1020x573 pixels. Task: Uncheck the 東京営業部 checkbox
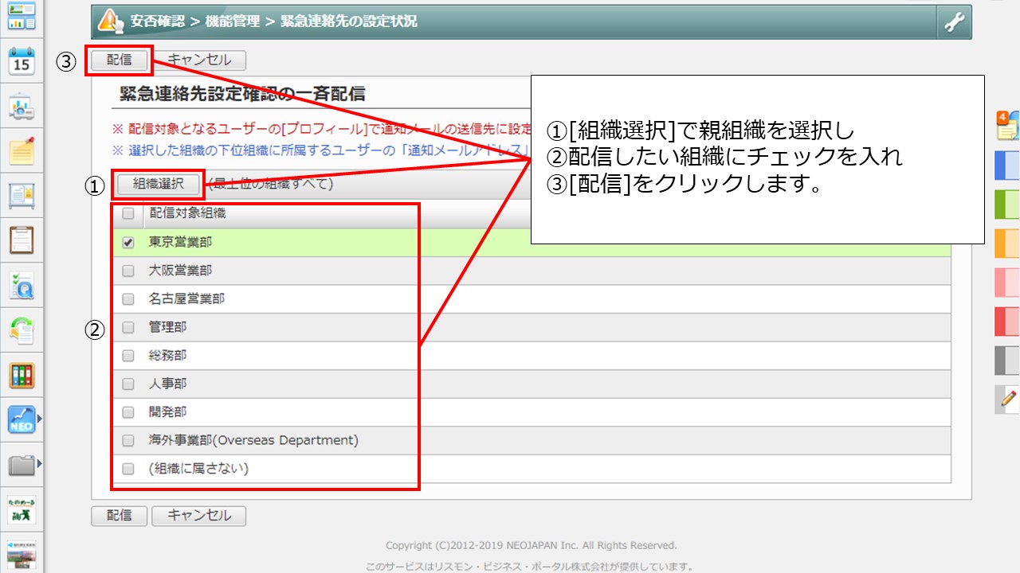127,243
